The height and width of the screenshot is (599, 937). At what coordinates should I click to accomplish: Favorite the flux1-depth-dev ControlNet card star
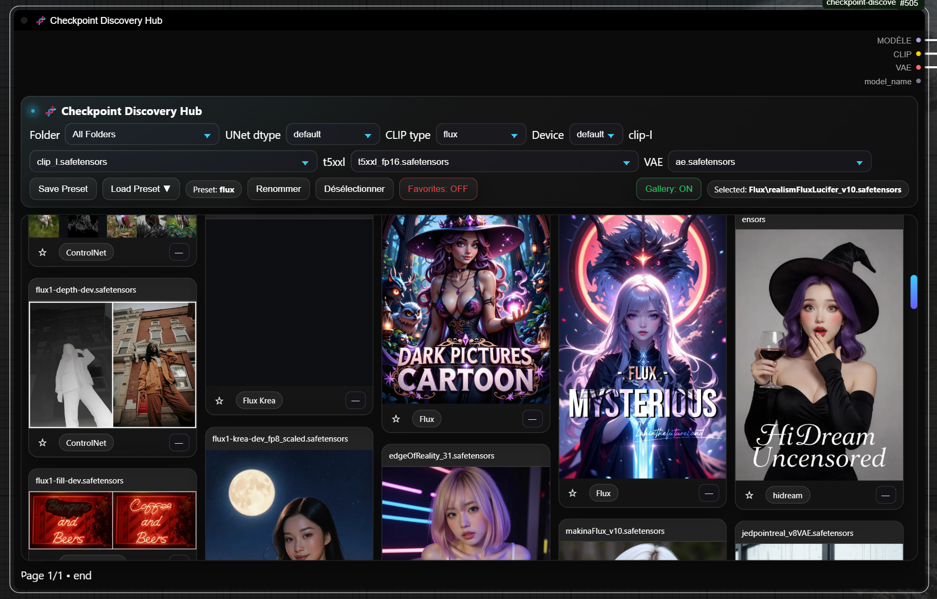coord(42,443)
